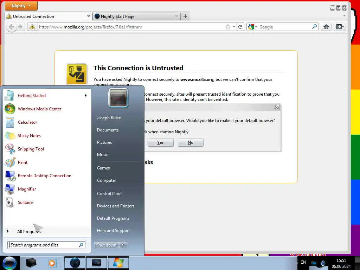
Task: Click the volume tray icon
Action: 323,263
